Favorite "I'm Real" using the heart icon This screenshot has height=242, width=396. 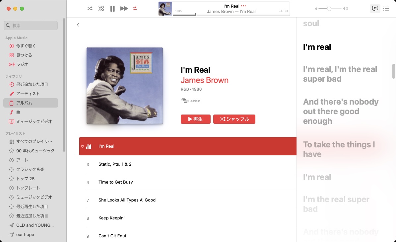pyautogui.click(x=83, y=146)
